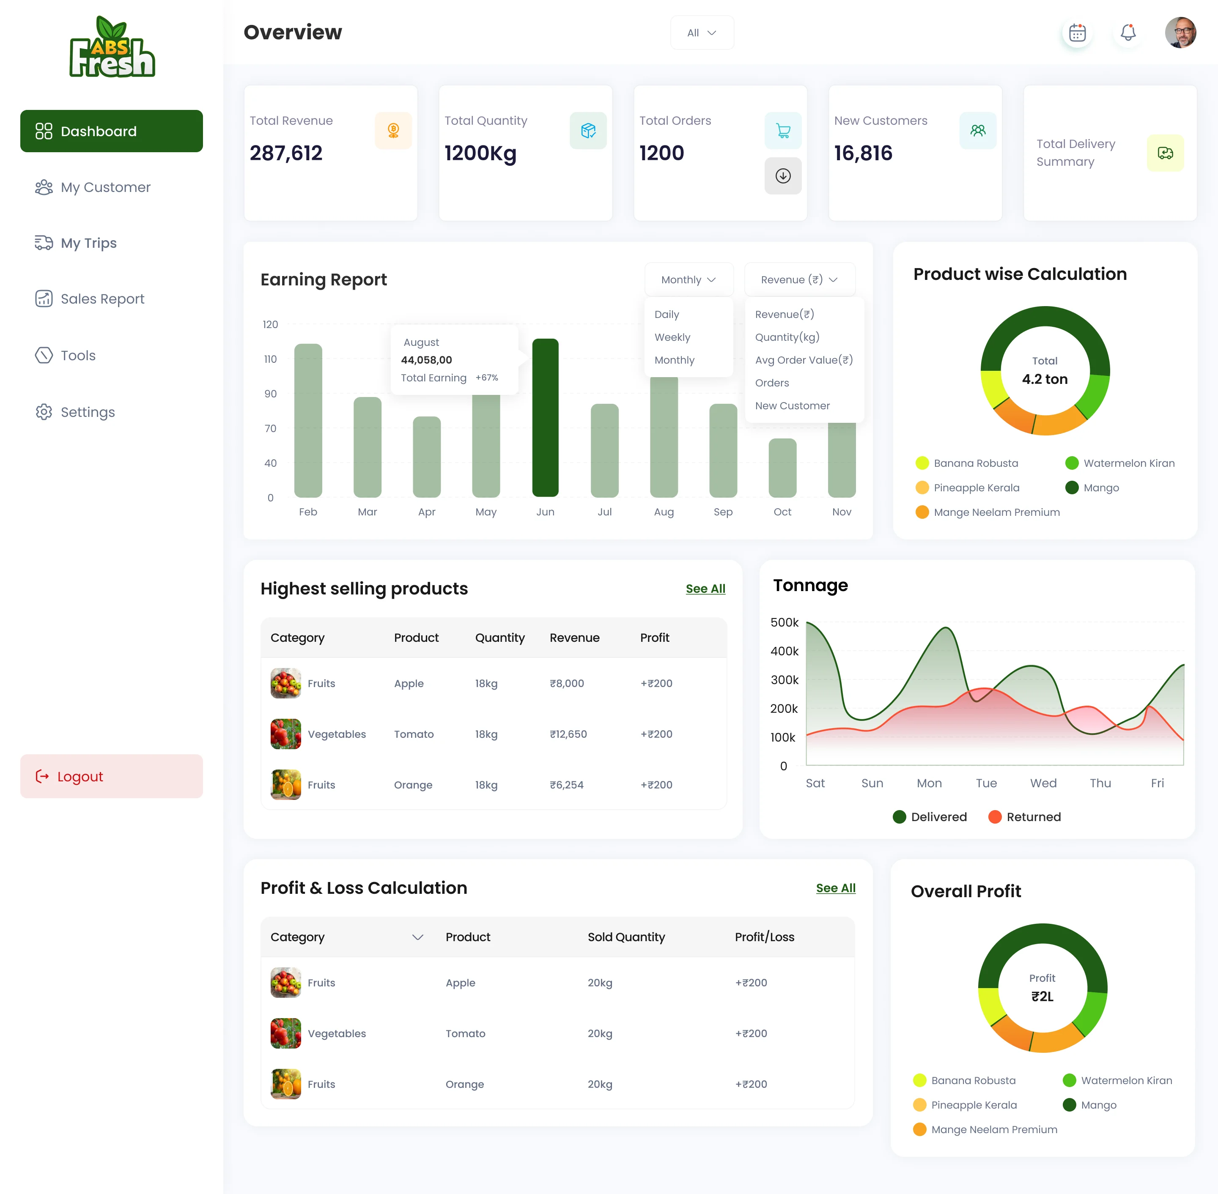Click the Revenue column header
The width and height of the screenshot is (1218, 1194).
click(574, 638)
